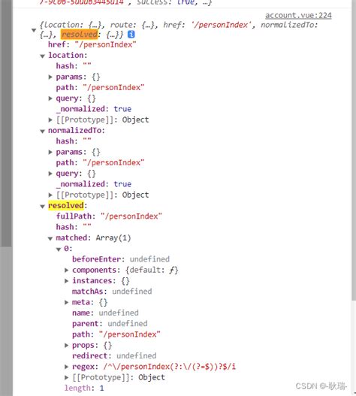Viewport: 356px width, 396px height.
Task: Select _normalized: true under normalizedTo
Action: click(x=94, y=184)
